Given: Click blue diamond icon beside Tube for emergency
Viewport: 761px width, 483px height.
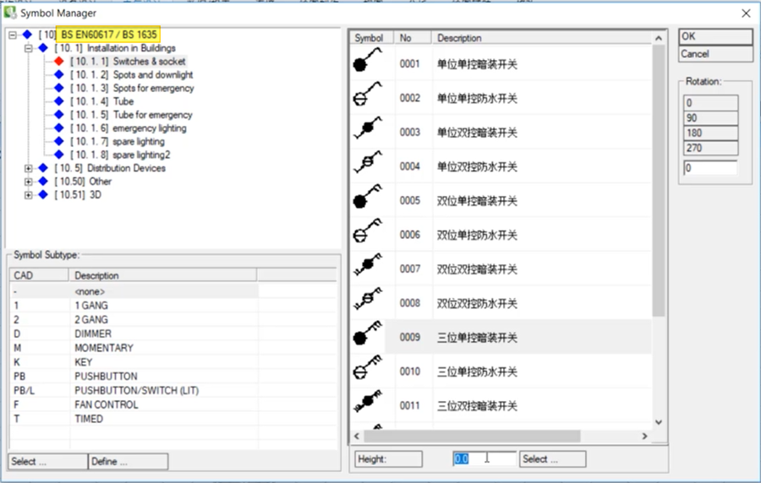Looking at the screenshot, I should [x=58, y=115].
